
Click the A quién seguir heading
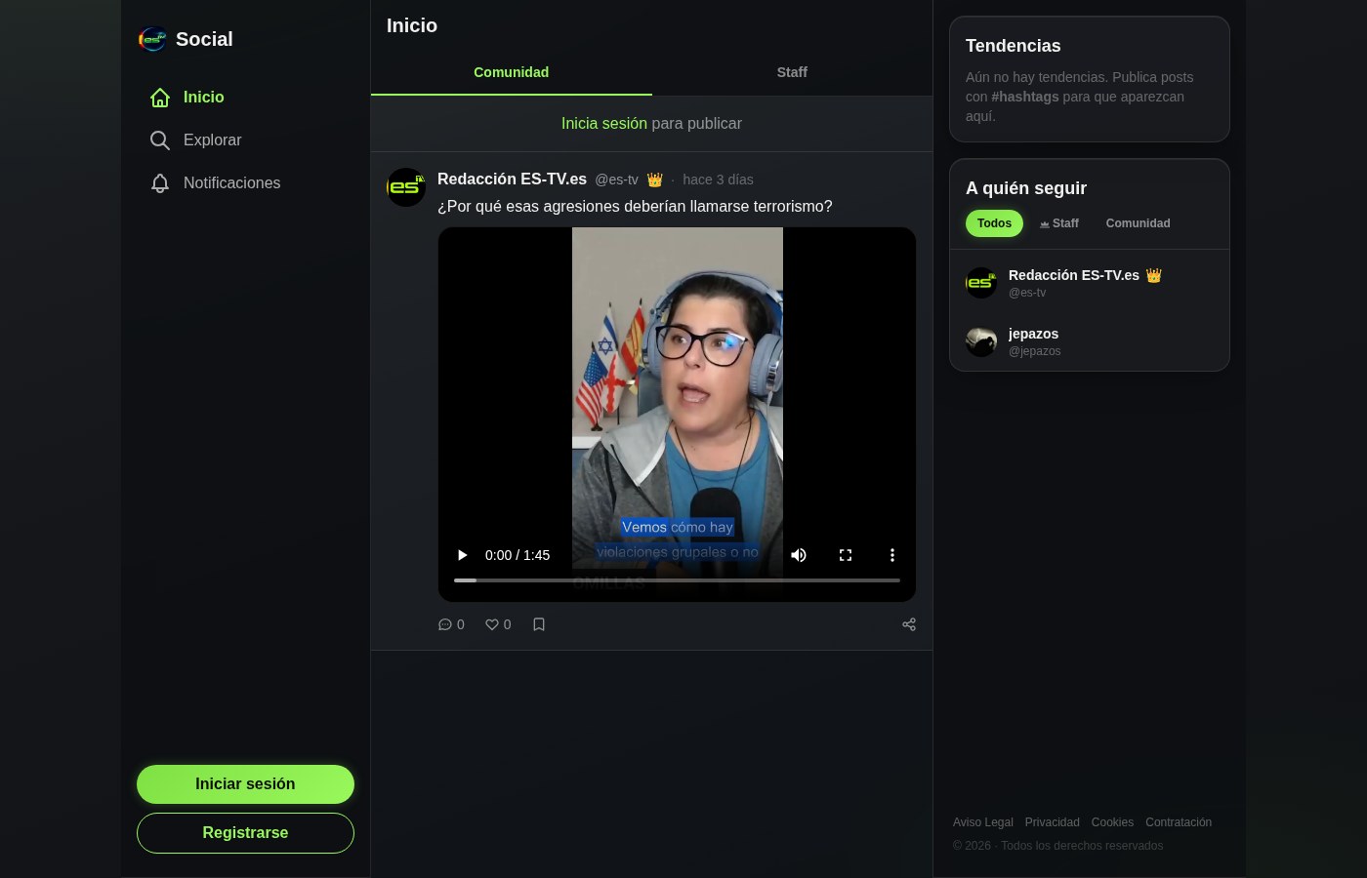tap(1026, 188)
